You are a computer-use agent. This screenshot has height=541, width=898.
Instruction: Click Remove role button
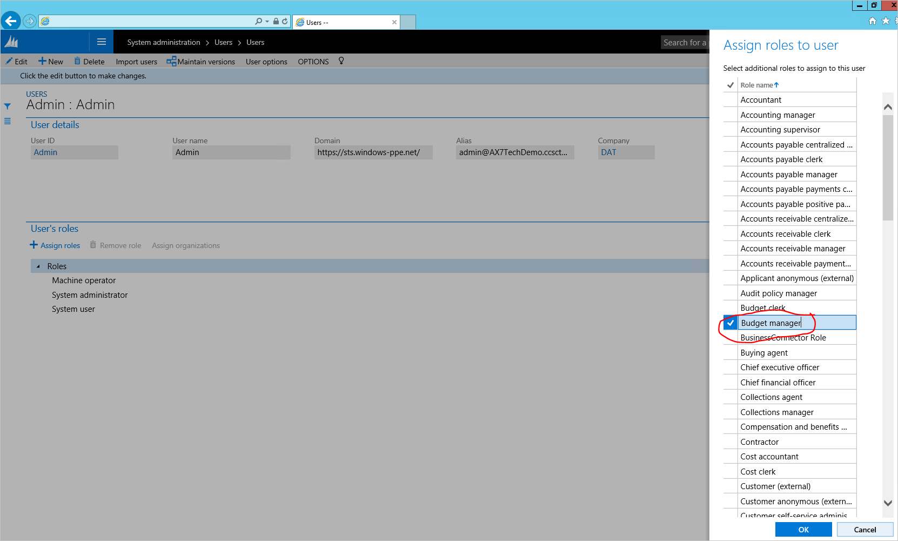116,245
